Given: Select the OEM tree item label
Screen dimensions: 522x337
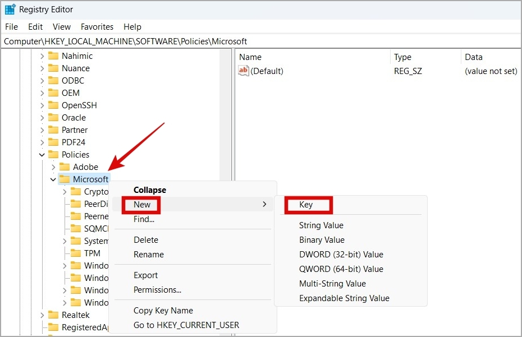Looking at the screenshot, I should [71, 93].
